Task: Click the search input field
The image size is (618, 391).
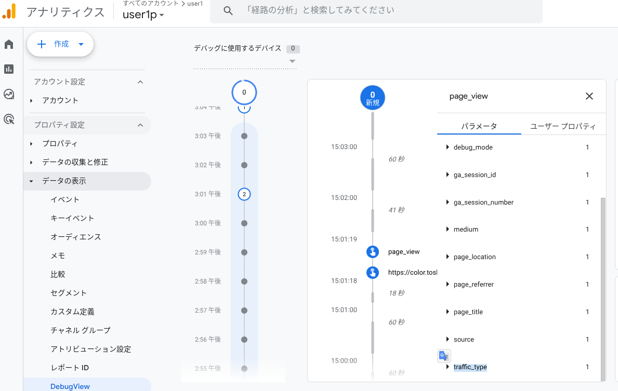Action: tap(376, 10)
